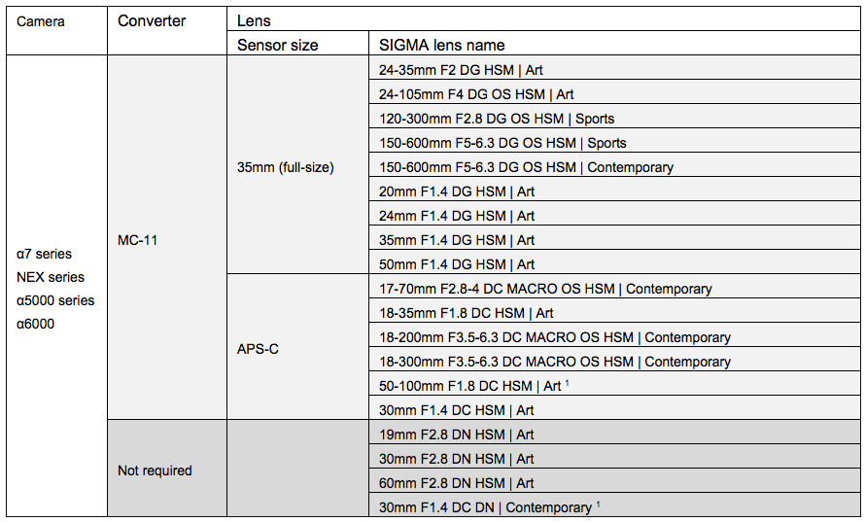The height and width of the screenshot is (522, 866).
Task: Select the 17-70mm F2.8-4 DC MACRO row
Action: click(x=544, y=289)
